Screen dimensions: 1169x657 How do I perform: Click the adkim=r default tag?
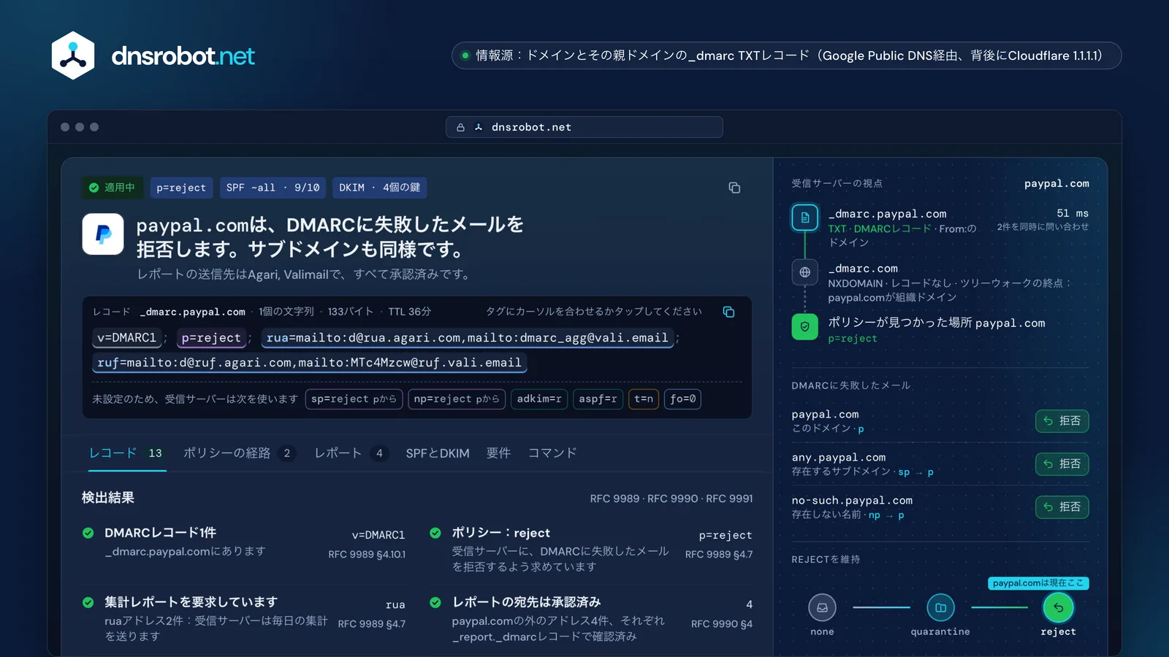tap(539, 399)
